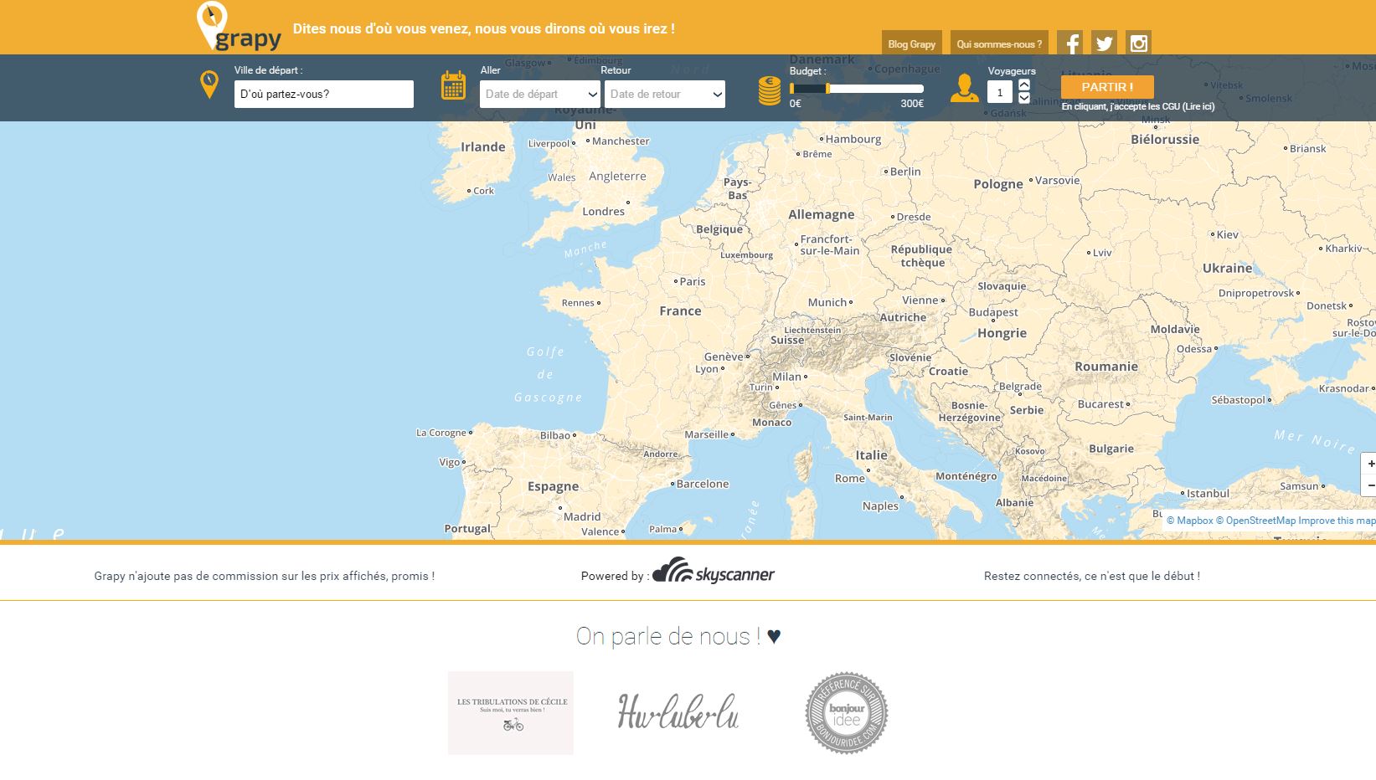This screenshot has height=780, width=1376.
Task: Expand the Date de départ dropdown
Action: pos(540,95)
